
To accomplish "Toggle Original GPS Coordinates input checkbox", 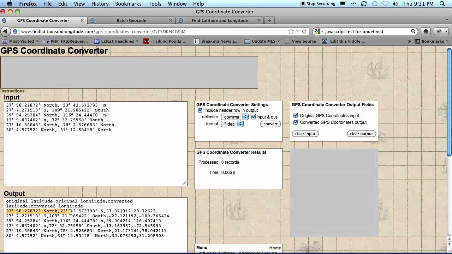I will click(x=296, y=115).
